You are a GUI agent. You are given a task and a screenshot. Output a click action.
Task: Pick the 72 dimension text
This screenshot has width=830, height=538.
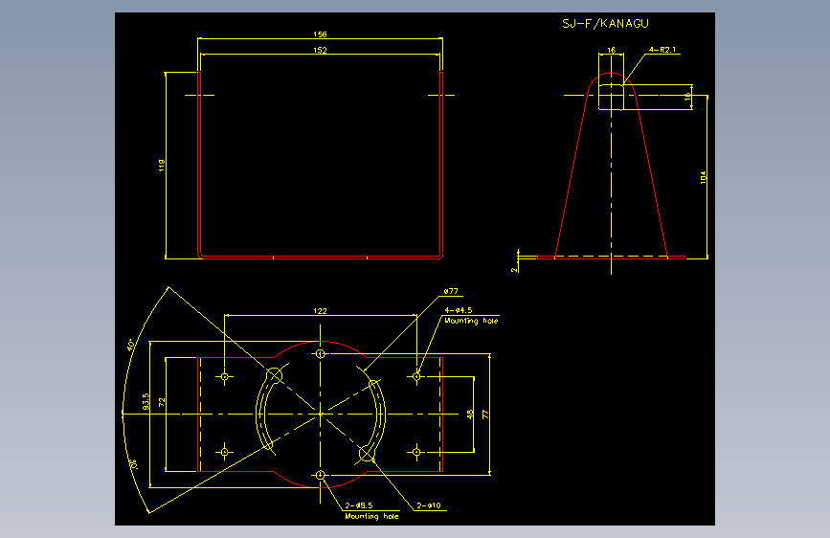162,401
